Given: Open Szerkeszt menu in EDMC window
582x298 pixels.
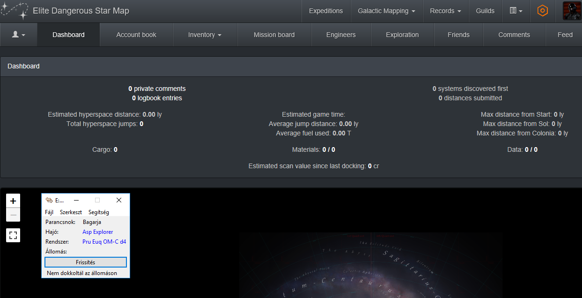Looking at the screenshot, I should click(x=71, y=212).
